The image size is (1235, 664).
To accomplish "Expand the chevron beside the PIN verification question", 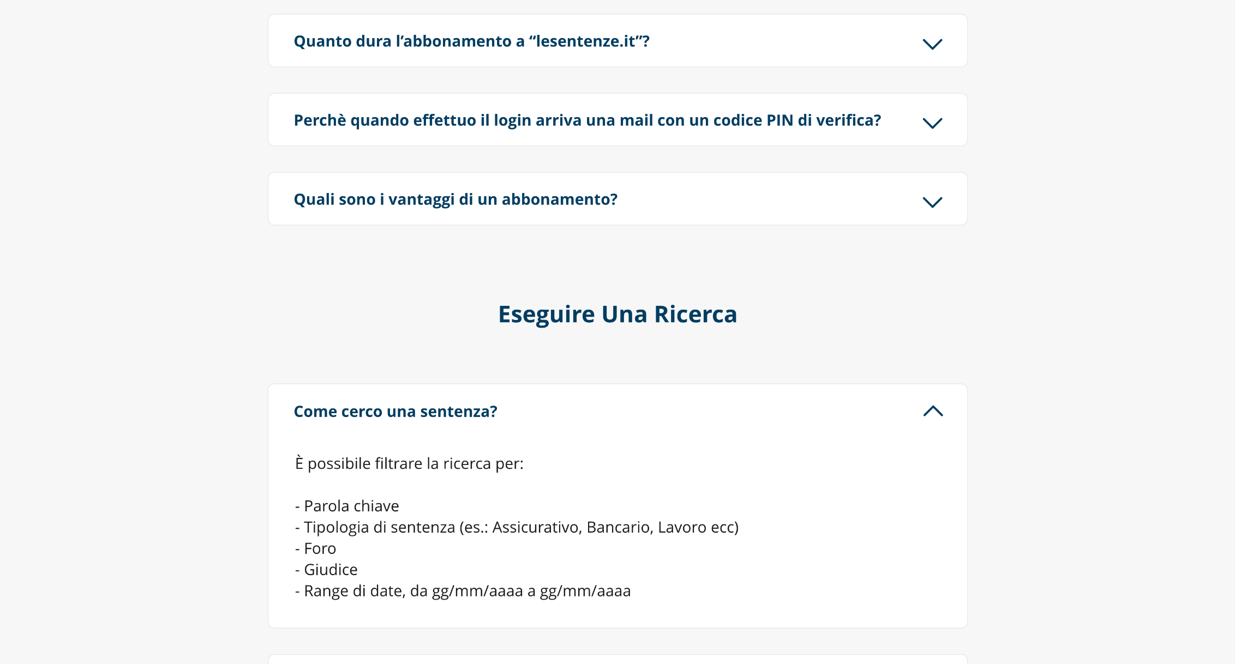I will pos(932,123).
